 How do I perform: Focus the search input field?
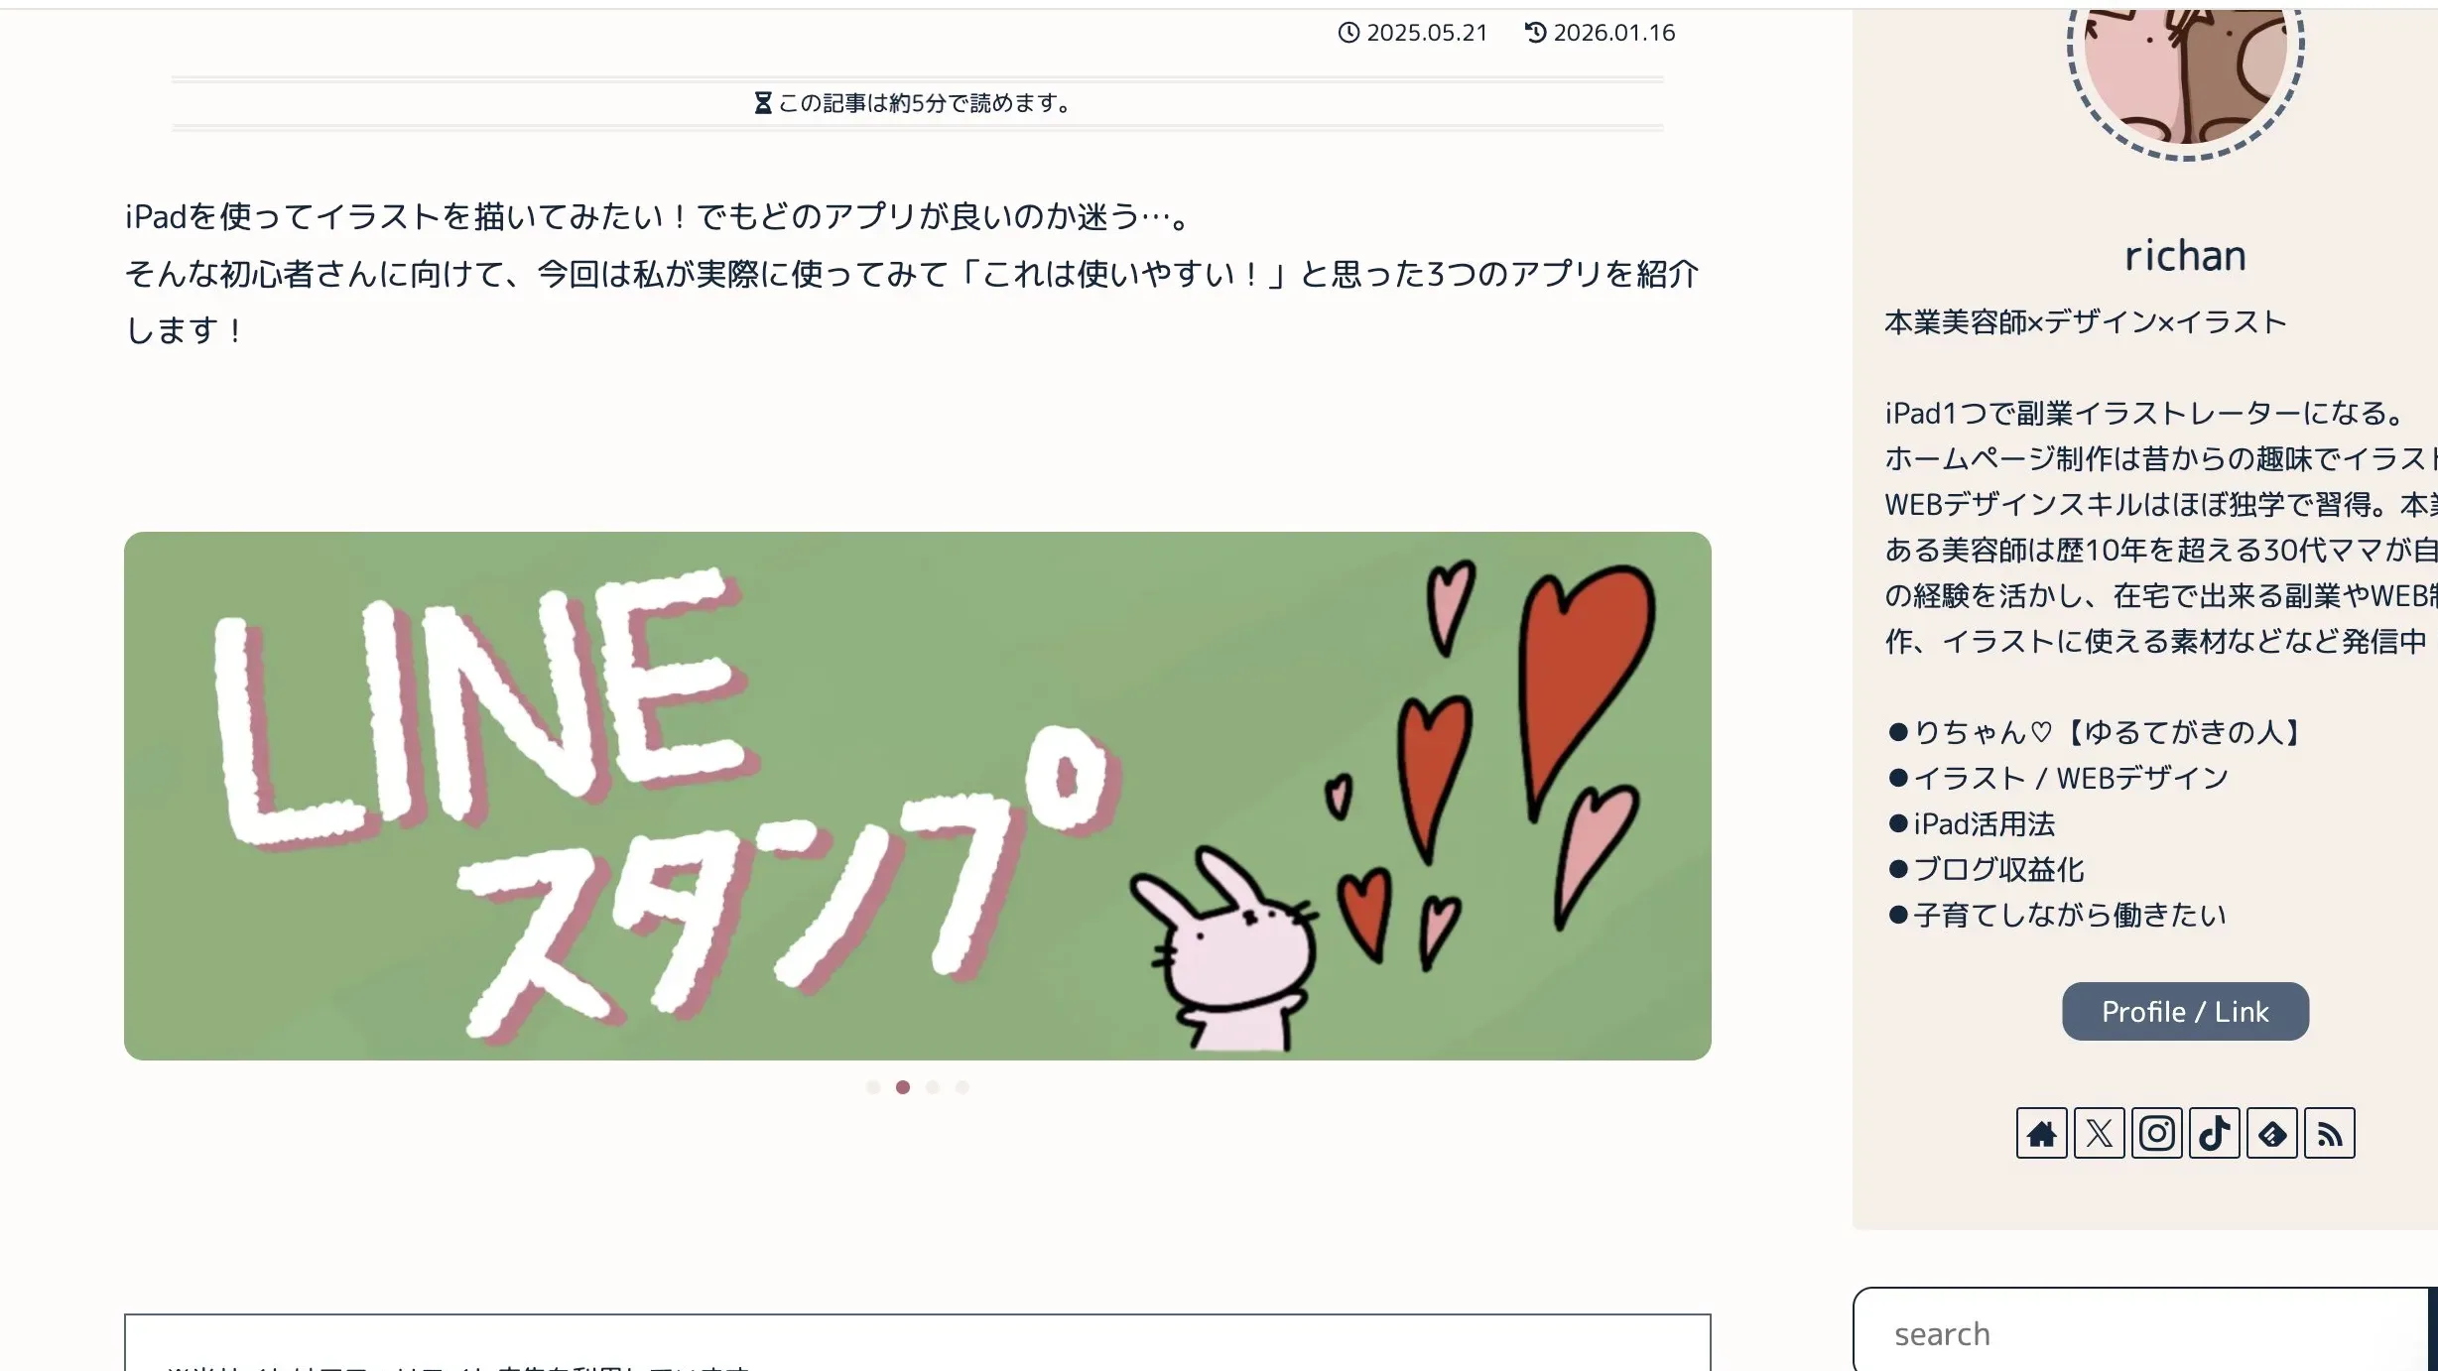pos(2139,1331)
